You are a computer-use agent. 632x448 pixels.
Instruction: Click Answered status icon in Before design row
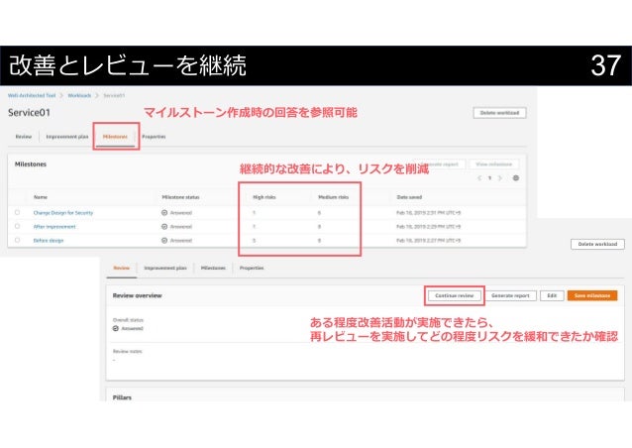coord(164,240)
